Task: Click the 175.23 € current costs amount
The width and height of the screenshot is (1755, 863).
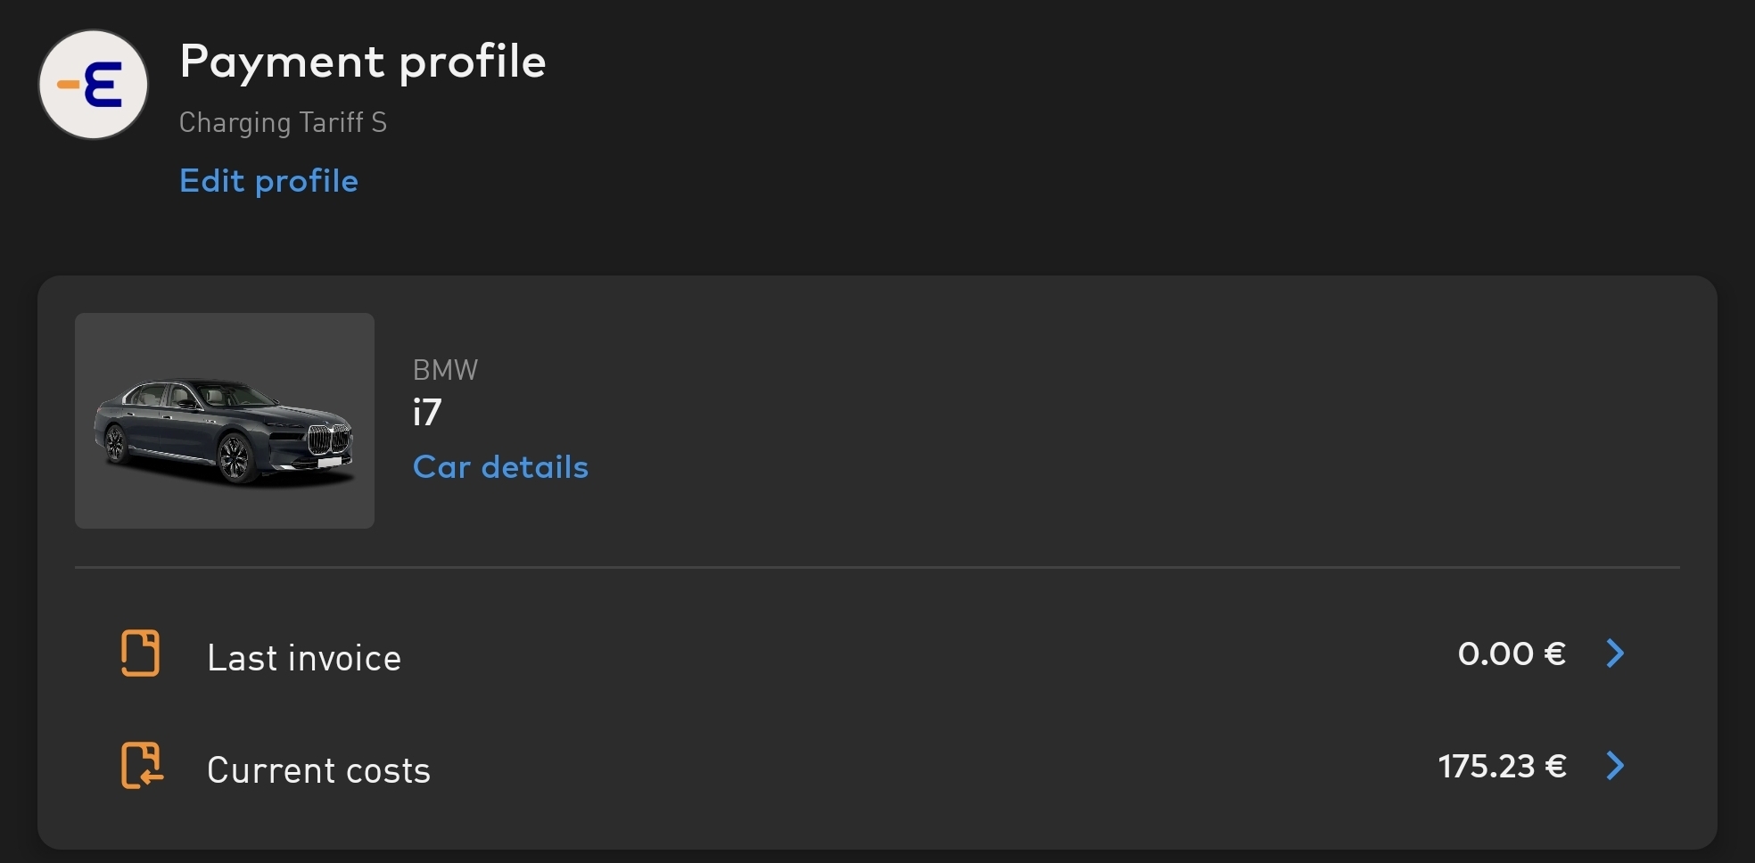Action: coord(1502,766)
